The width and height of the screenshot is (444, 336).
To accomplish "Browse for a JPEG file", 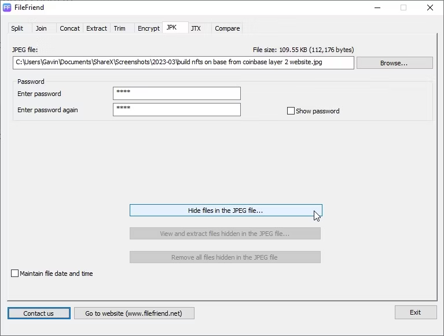I will 394,63.
